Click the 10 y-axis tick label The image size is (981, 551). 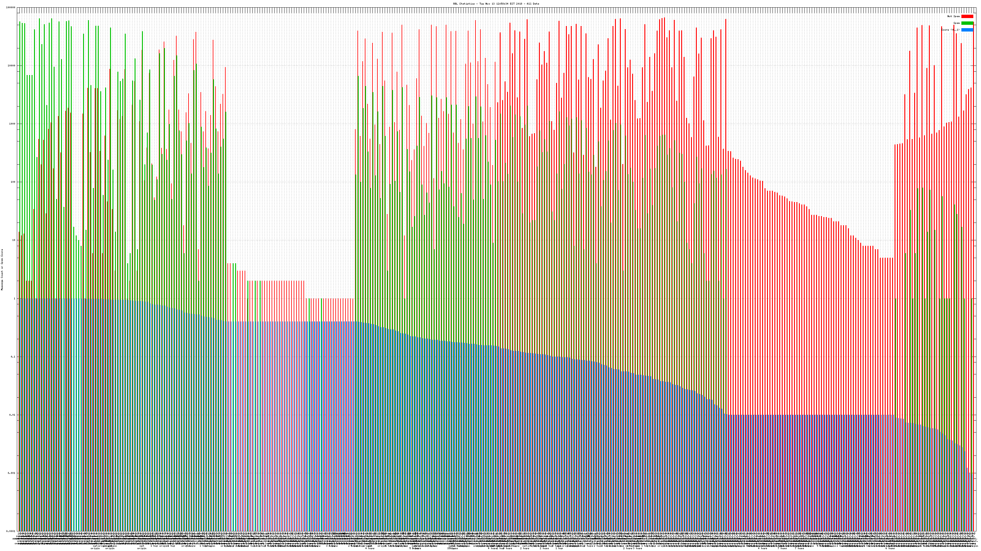coord(14,240)
